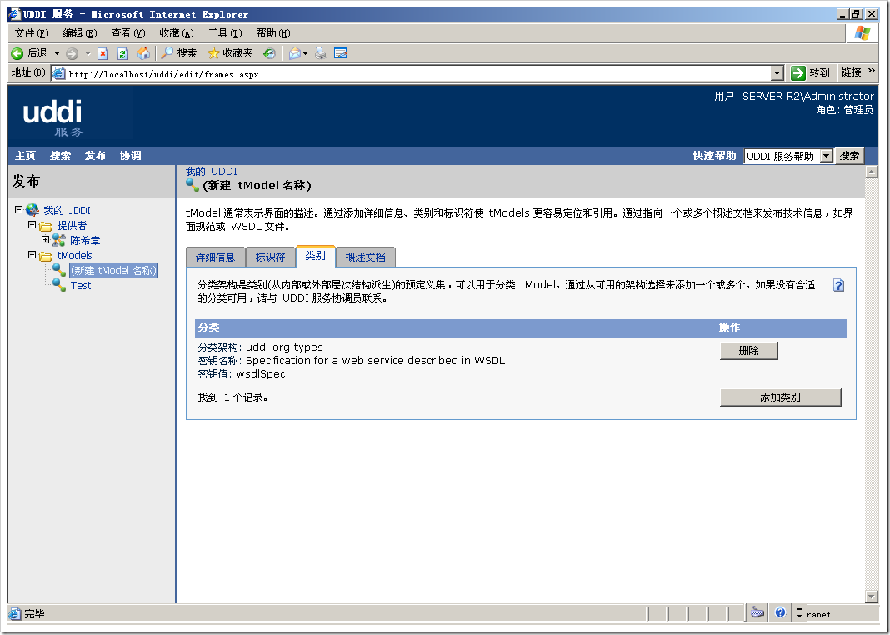890x635 pixels.
Task: Go to 主页 in the navigation bar
Action: point(25,156)
